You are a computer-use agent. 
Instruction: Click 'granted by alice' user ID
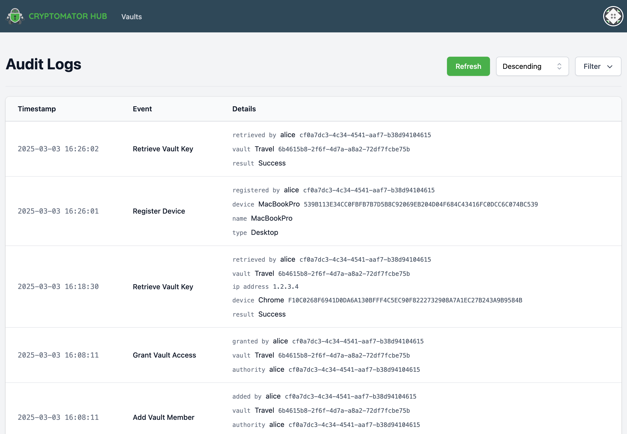[358, 341]
